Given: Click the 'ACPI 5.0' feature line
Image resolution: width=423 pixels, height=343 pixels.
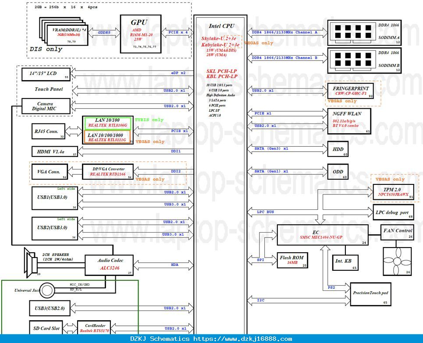Looking at the screenshot, I should point(215,115).
